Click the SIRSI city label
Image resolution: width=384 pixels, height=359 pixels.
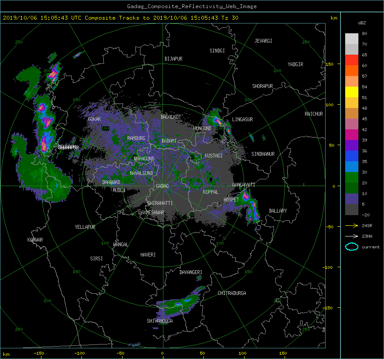point(96,259)
